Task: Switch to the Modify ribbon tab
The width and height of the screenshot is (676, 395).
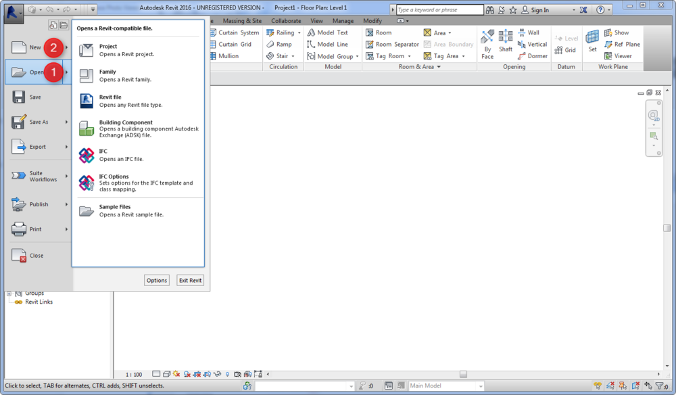Action: tap(372, 21)
